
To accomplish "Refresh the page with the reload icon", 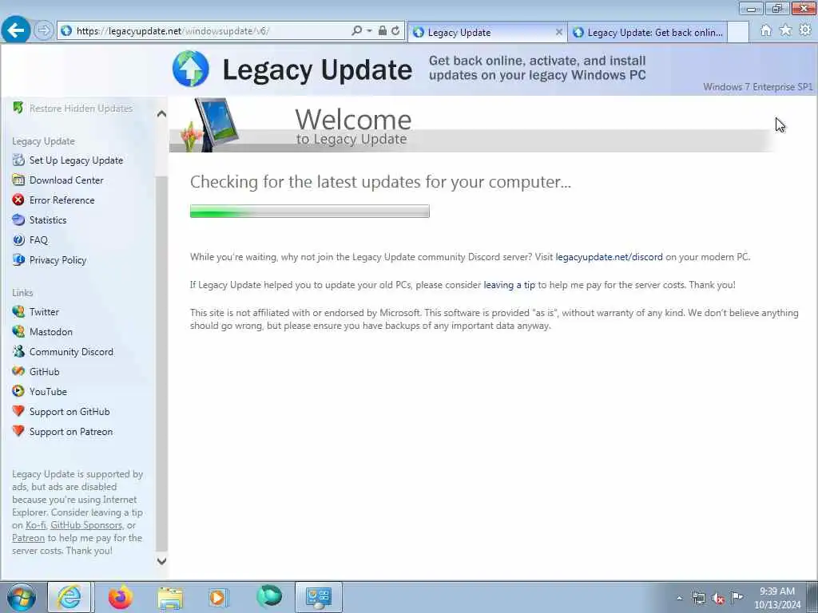I will point(396,31).
